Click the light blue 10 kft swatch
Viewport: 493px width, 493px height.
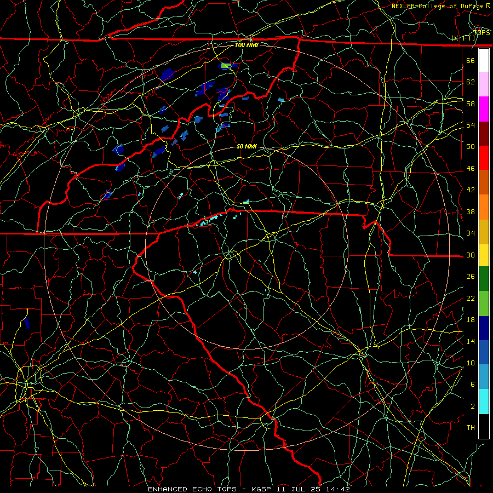coord(484,377)
